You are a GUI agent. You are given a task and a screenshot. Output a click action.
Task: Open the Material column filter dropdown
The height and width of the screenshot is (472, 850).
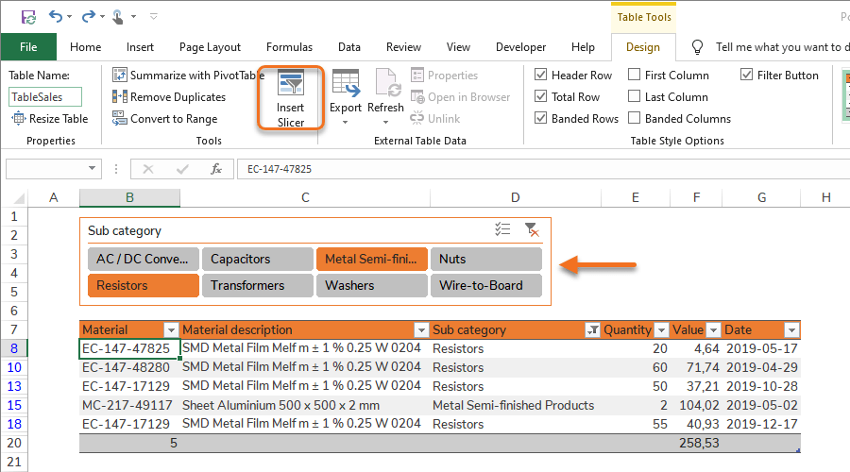tap(171, 330)
